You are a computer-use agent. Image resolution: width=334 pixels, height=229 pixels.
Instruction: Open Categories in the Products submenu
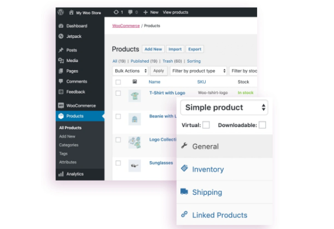coord(69,145)
